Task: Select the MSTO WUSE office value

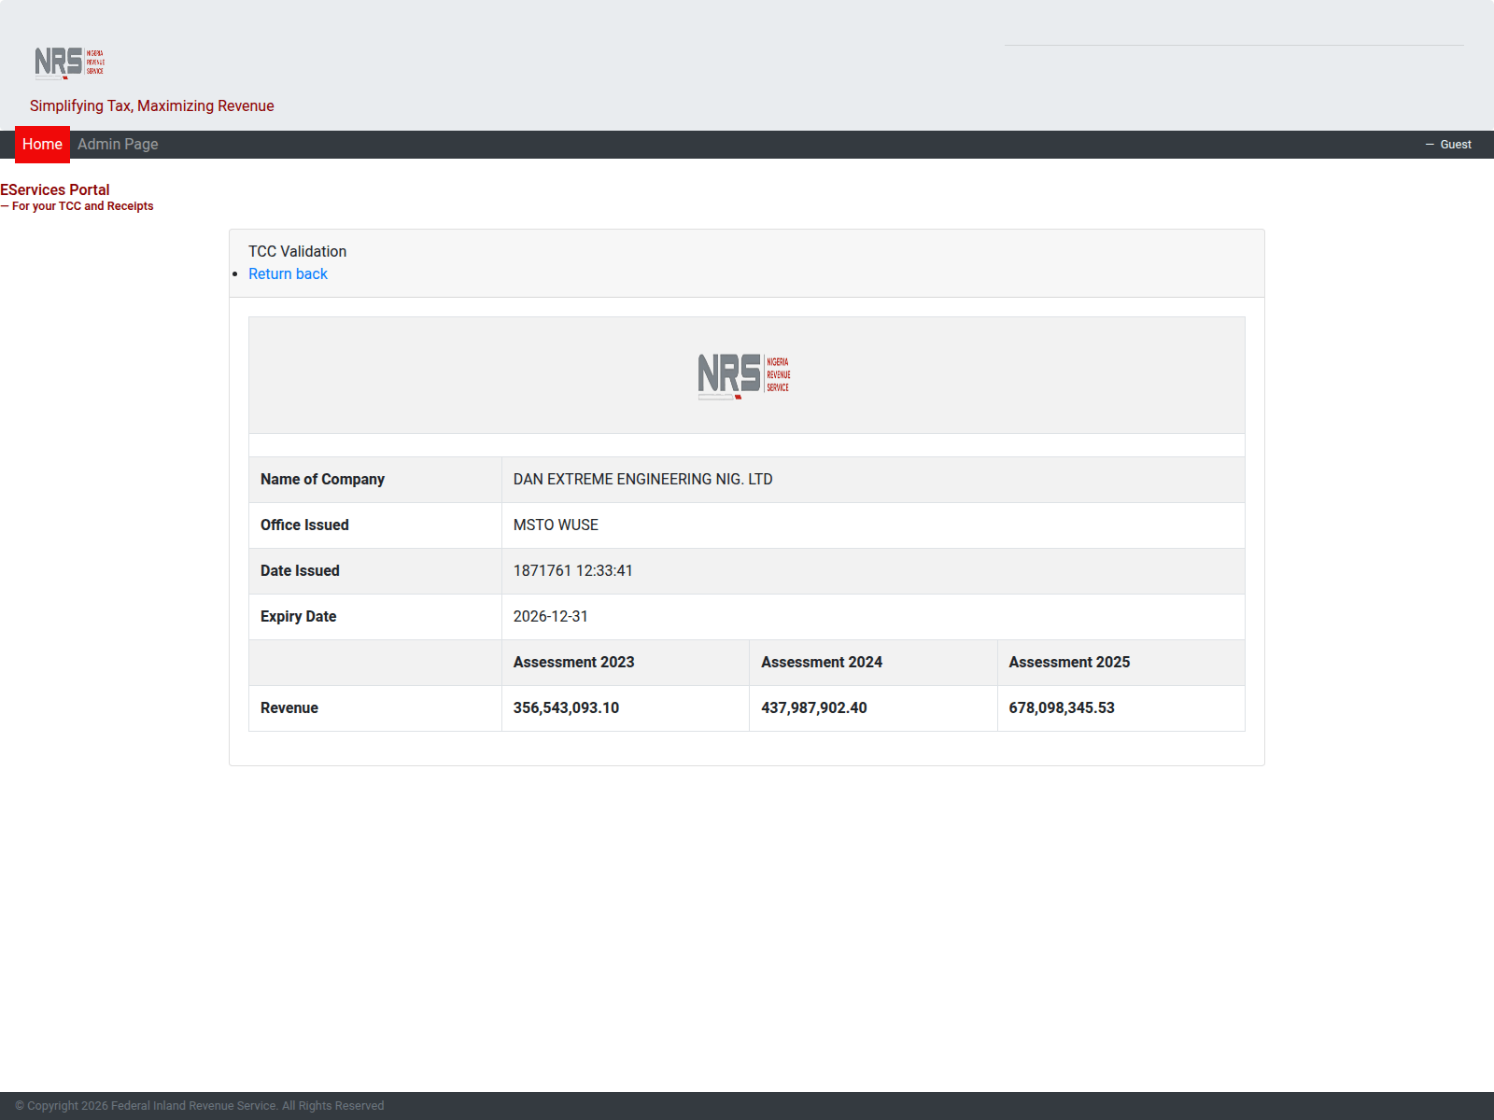Action: click(556, 525)
